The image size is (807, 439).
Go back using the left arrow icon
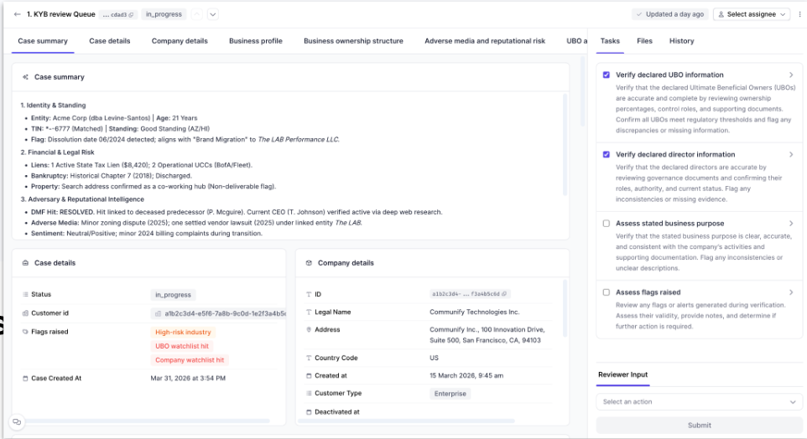(x=17, y=14)
